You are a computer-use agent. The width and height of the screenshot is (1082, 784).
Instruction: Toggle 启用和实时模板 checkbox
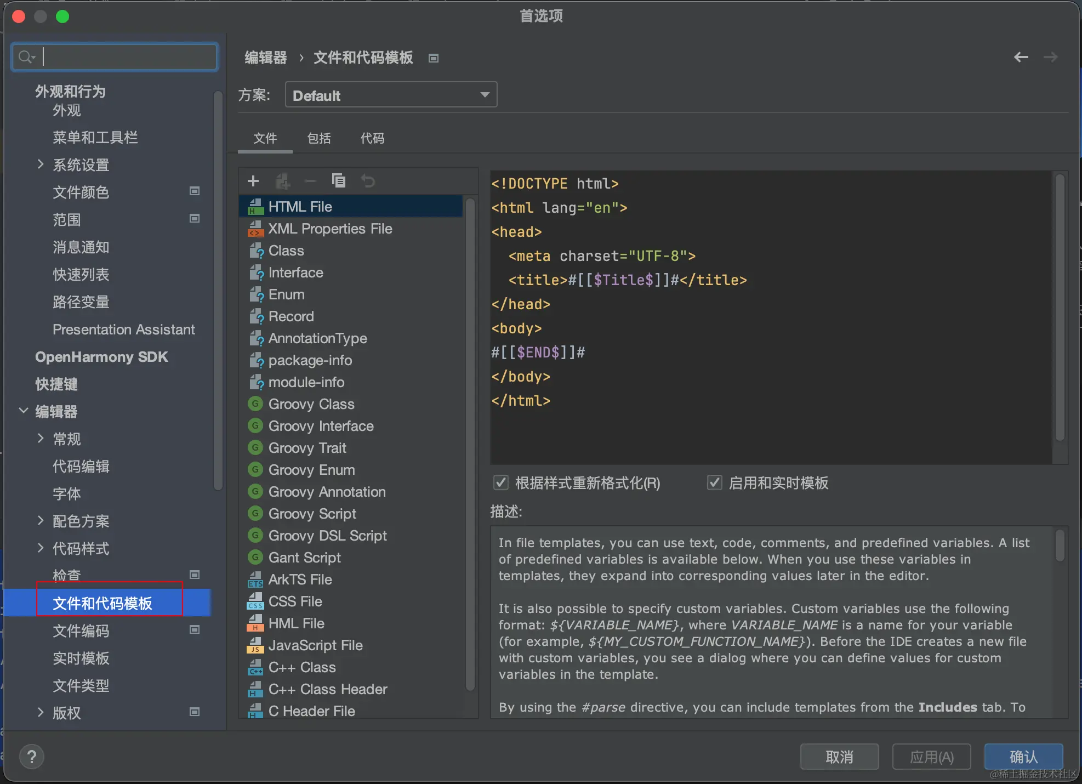click(x=714, y=482)
